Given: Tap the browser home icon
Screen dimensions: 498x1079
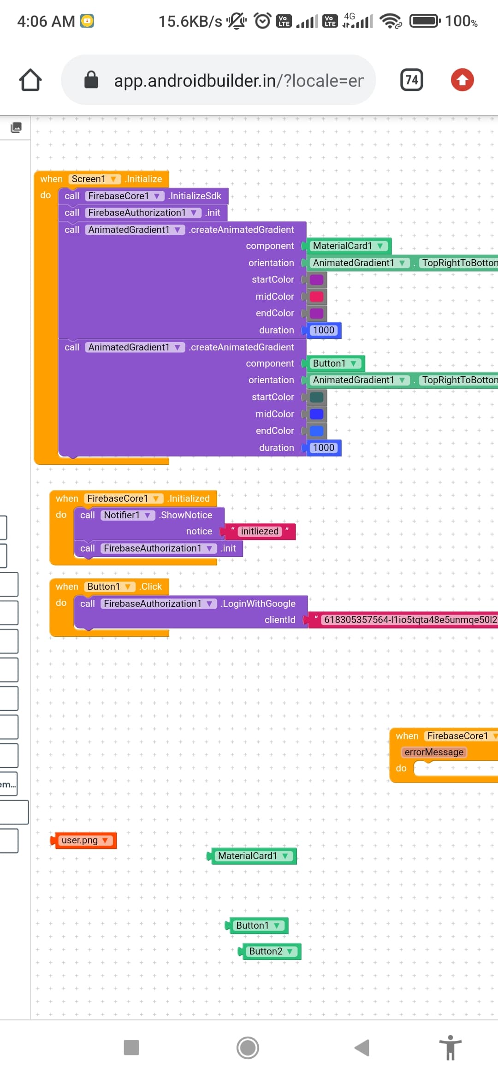Looking at the screenshot, I should (30, 80).
